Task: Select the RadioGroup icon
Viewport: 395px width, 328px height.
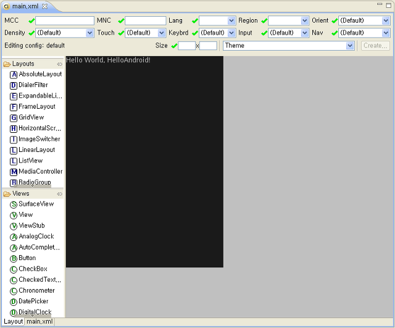Action: [14, 183]
